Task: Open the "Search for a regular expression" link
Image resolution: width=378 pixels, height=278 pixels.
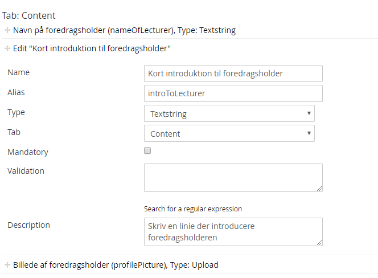Action: pyautogui.click(x=193, y=208)
